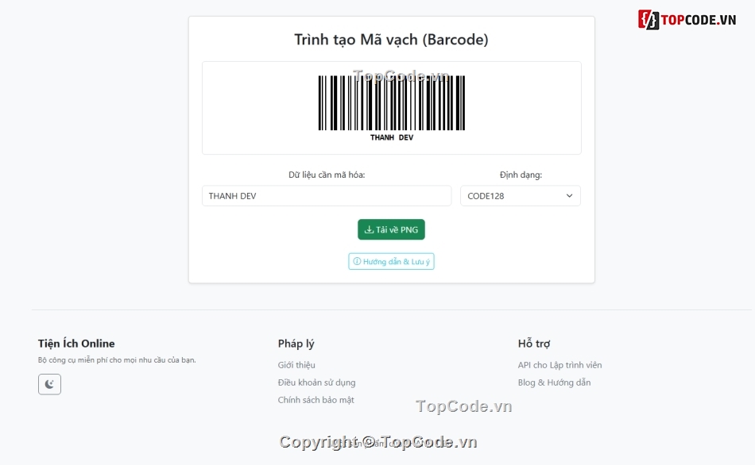Screen dimensions: 755x465
Task: Download the barcode with Tải về PNG
Action: pos(391,229)
